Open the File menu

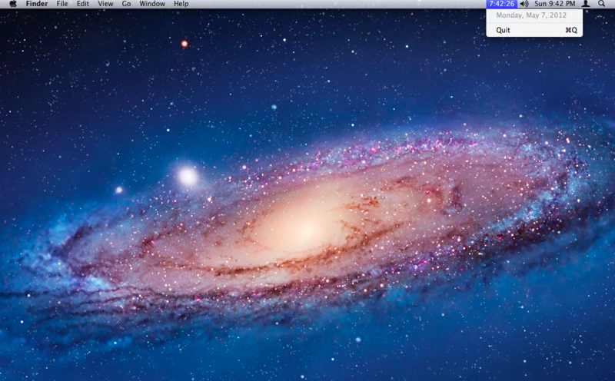click(x=62, y=4)
